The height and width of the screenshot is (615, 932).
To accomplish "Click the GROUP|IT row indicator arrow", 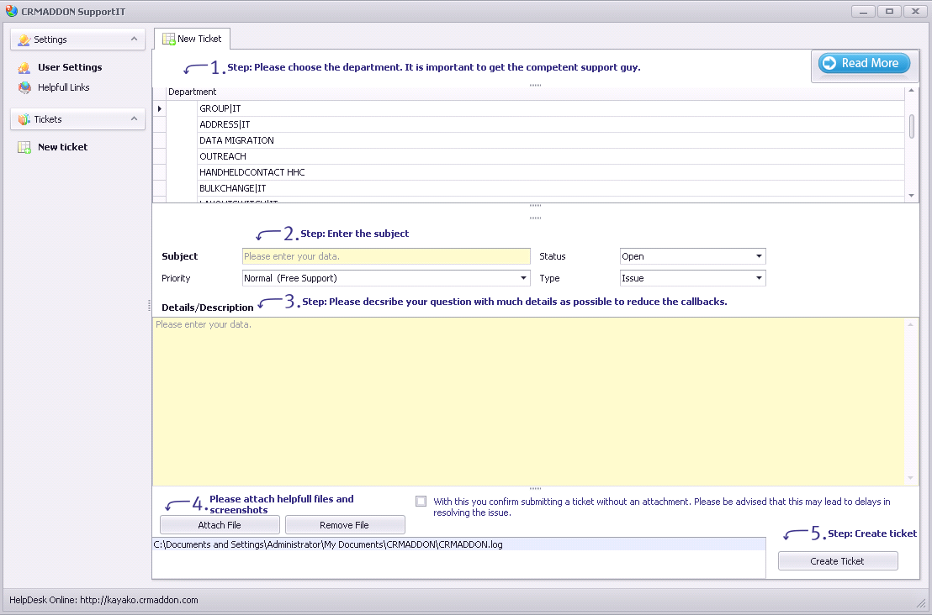I will [x=159, y=108].
